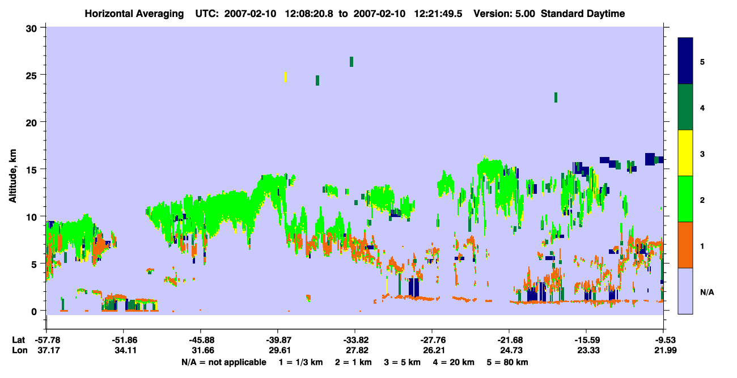Click the number '3' beside the colorbar
The image size is (737, 378).
[x=702, y=154]
